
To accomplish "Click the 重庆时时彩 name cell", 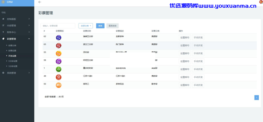I will 88,68.
